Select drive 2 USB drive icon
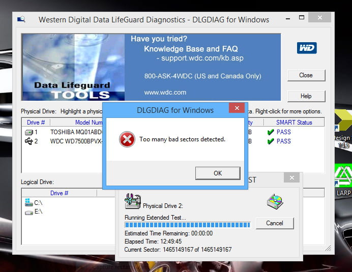 point(28,141)
